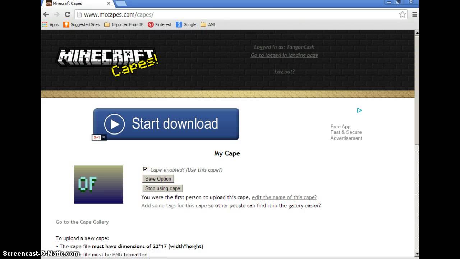Screen dimensions: 460x259
Task: Click the Logged in as: TangonCash text
Action: 284,47
